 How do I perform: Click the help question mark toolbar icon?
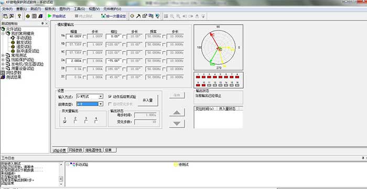pos(19,16)
